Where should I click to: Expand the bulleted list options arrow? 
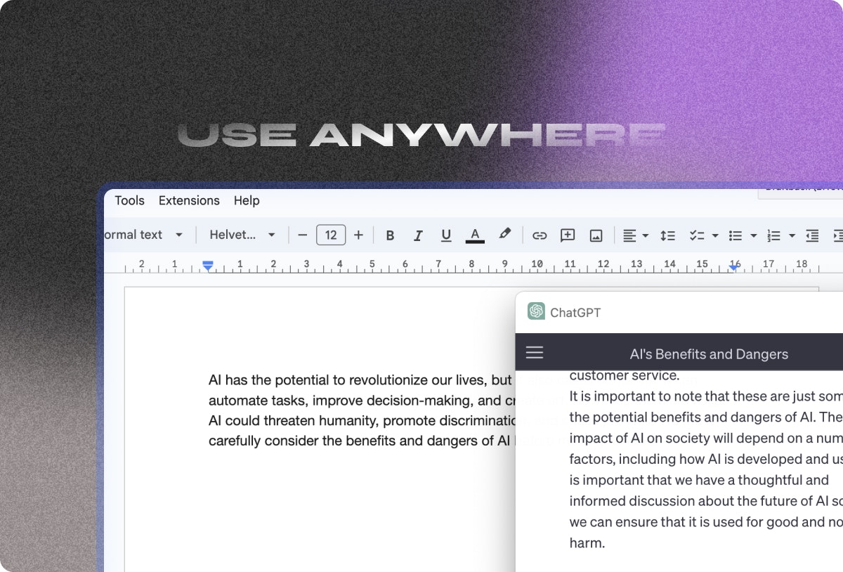(753, 235)
